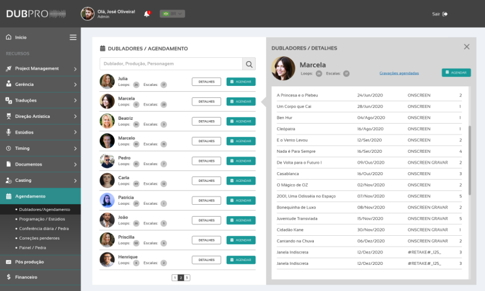The width and height of the screenshot is (485, 291).
Task: Expand the Project Management submenu
Action: tap(75, 69)
